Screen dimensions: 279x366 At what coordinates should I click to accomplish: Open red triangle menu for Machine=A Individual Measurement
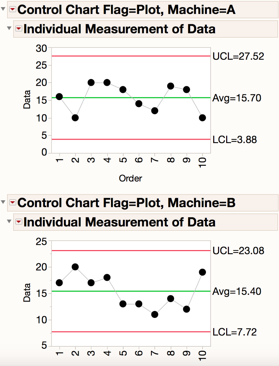(19, 29)
